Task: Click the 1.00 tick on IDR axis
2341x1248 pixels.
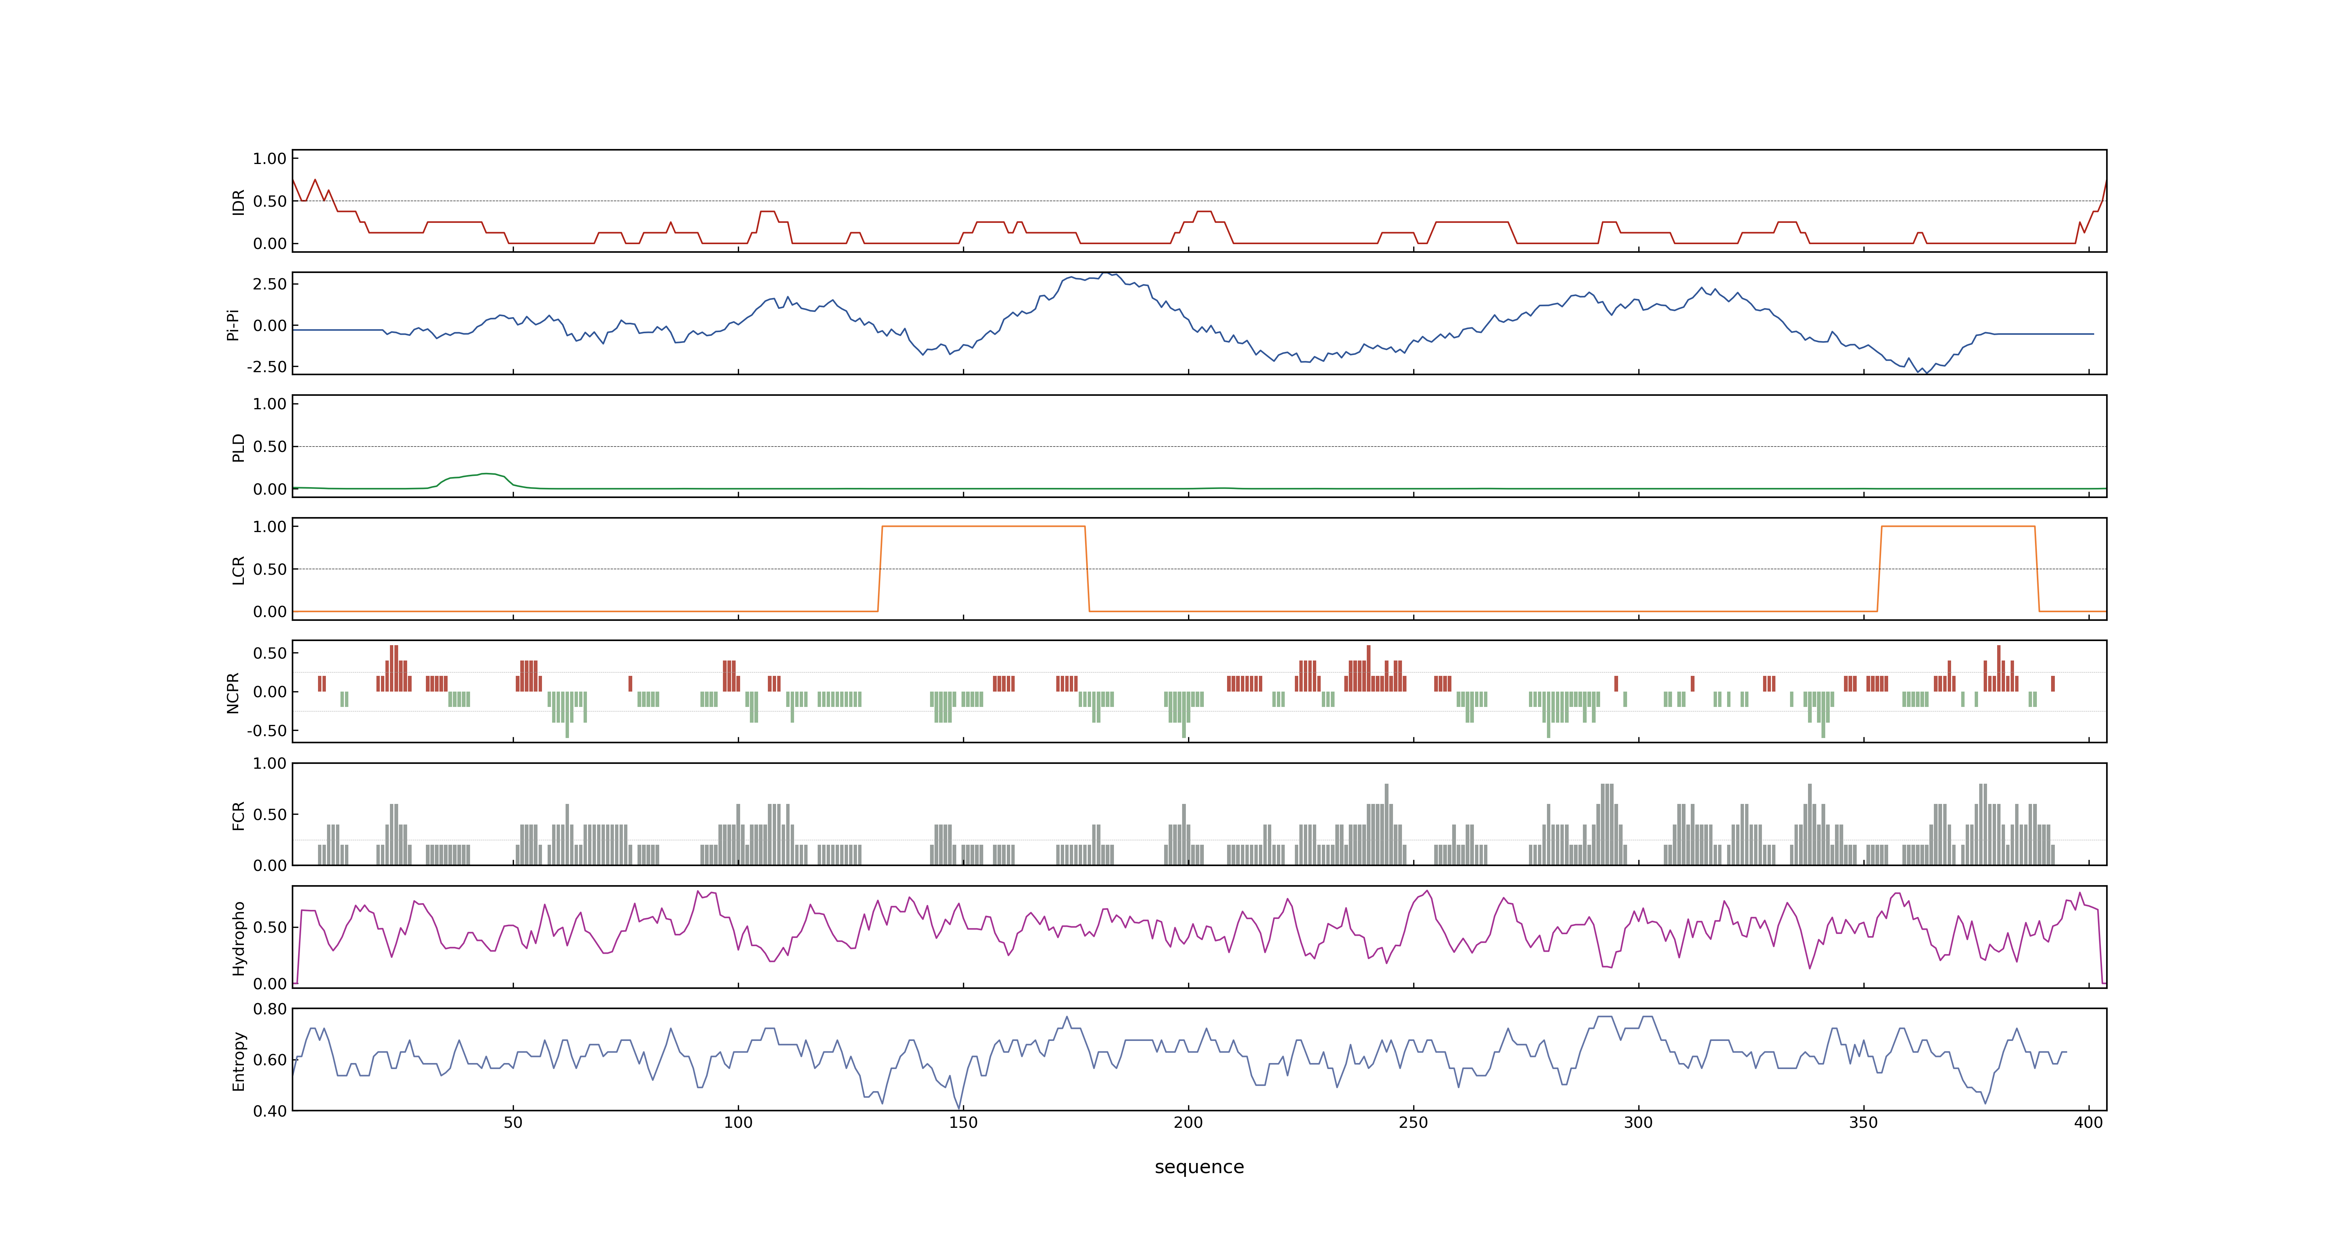Action: coord(270,159)
